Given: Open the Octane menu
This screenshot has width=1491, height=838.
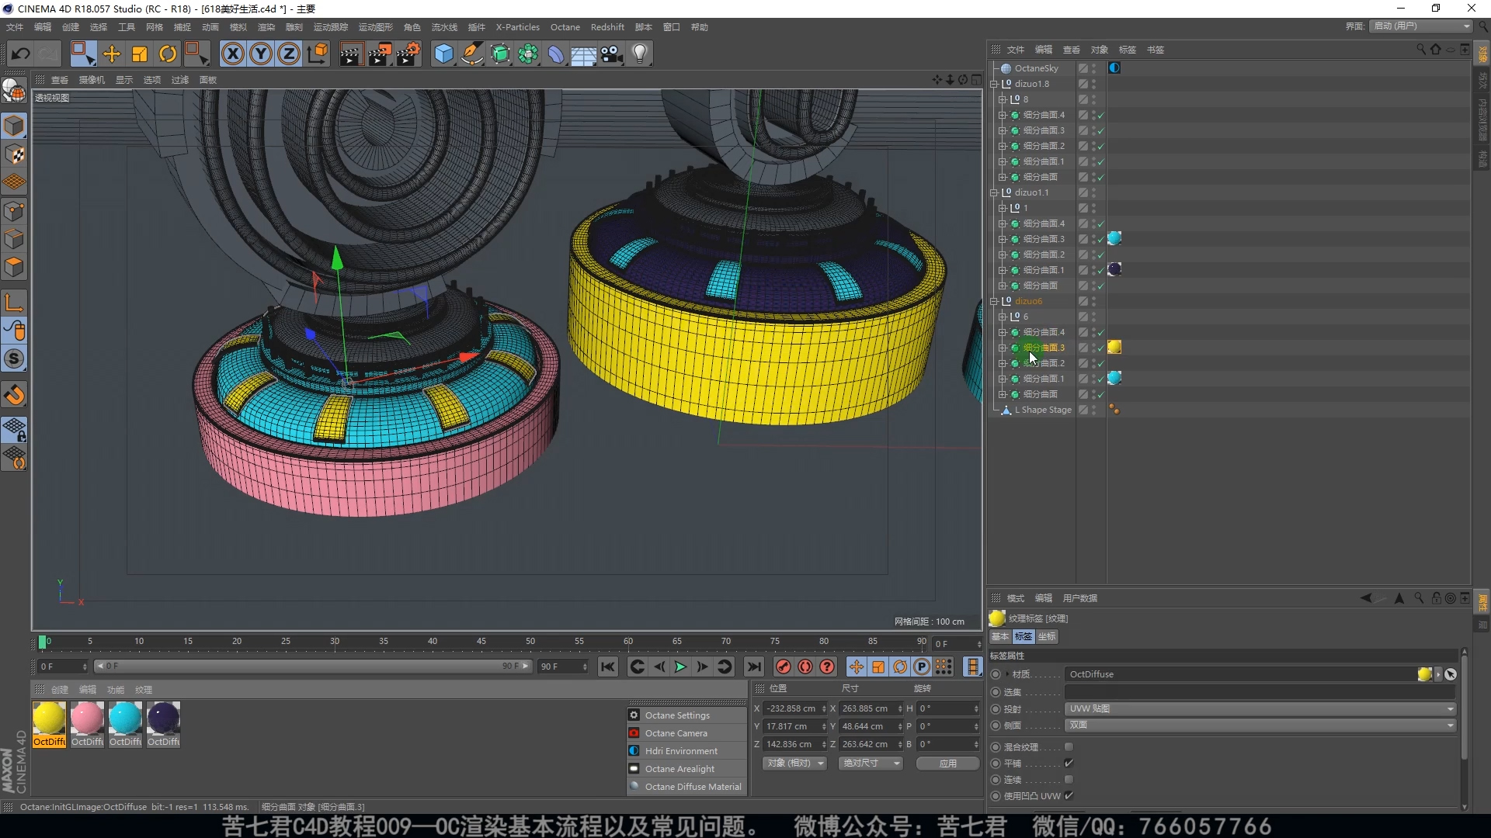Looking at the screenshot, I should coord(565,27).
